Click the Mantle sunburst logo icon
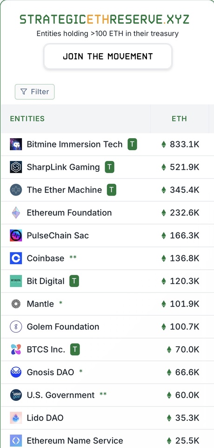 [16, 304]
